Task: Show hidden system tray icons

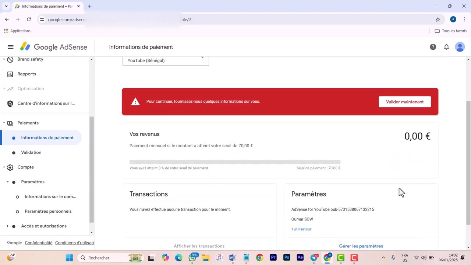Action: pyautogui.click(x=383, y=258)
